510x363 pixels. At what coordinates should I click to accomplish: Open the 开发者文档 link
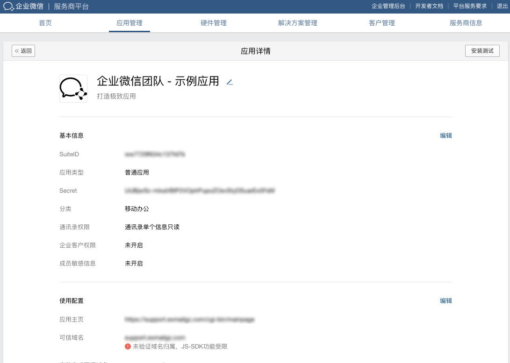click(x=429, y=6)
